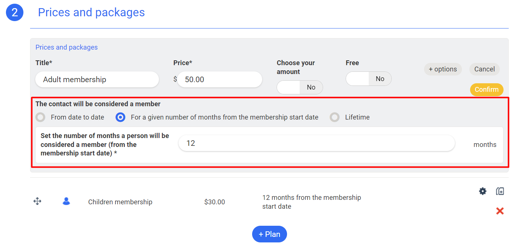The image size is (518, 245).
Task: Click the Price input field
Action: point(219,80)
